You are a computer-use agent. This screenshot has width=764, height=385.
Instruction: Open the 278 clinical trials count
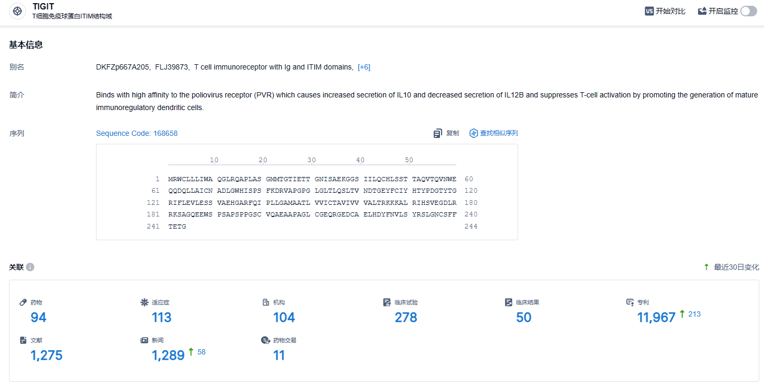click(406, 318)
